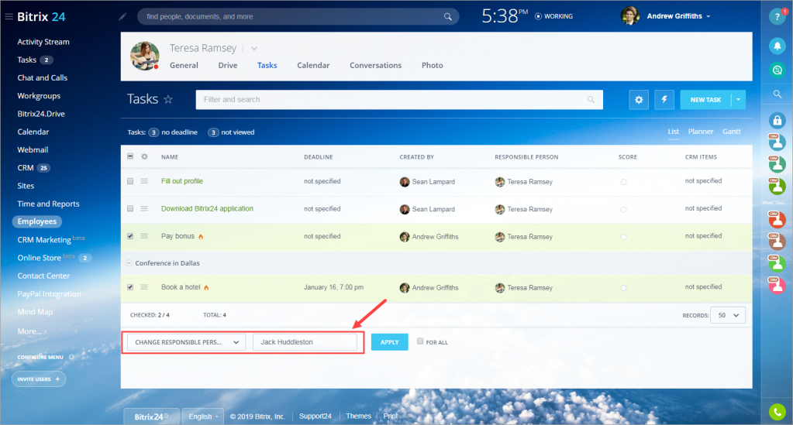Click the configure menu gear icon
The width and height of the screenshot is (793, 425).
[x=71, y=357]
